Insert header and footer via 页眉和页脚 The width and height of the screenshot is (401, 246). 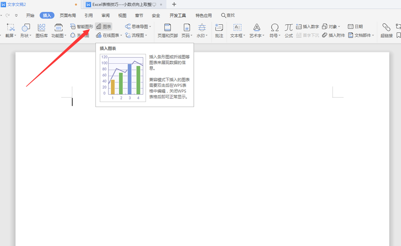[x=167, y=29]
